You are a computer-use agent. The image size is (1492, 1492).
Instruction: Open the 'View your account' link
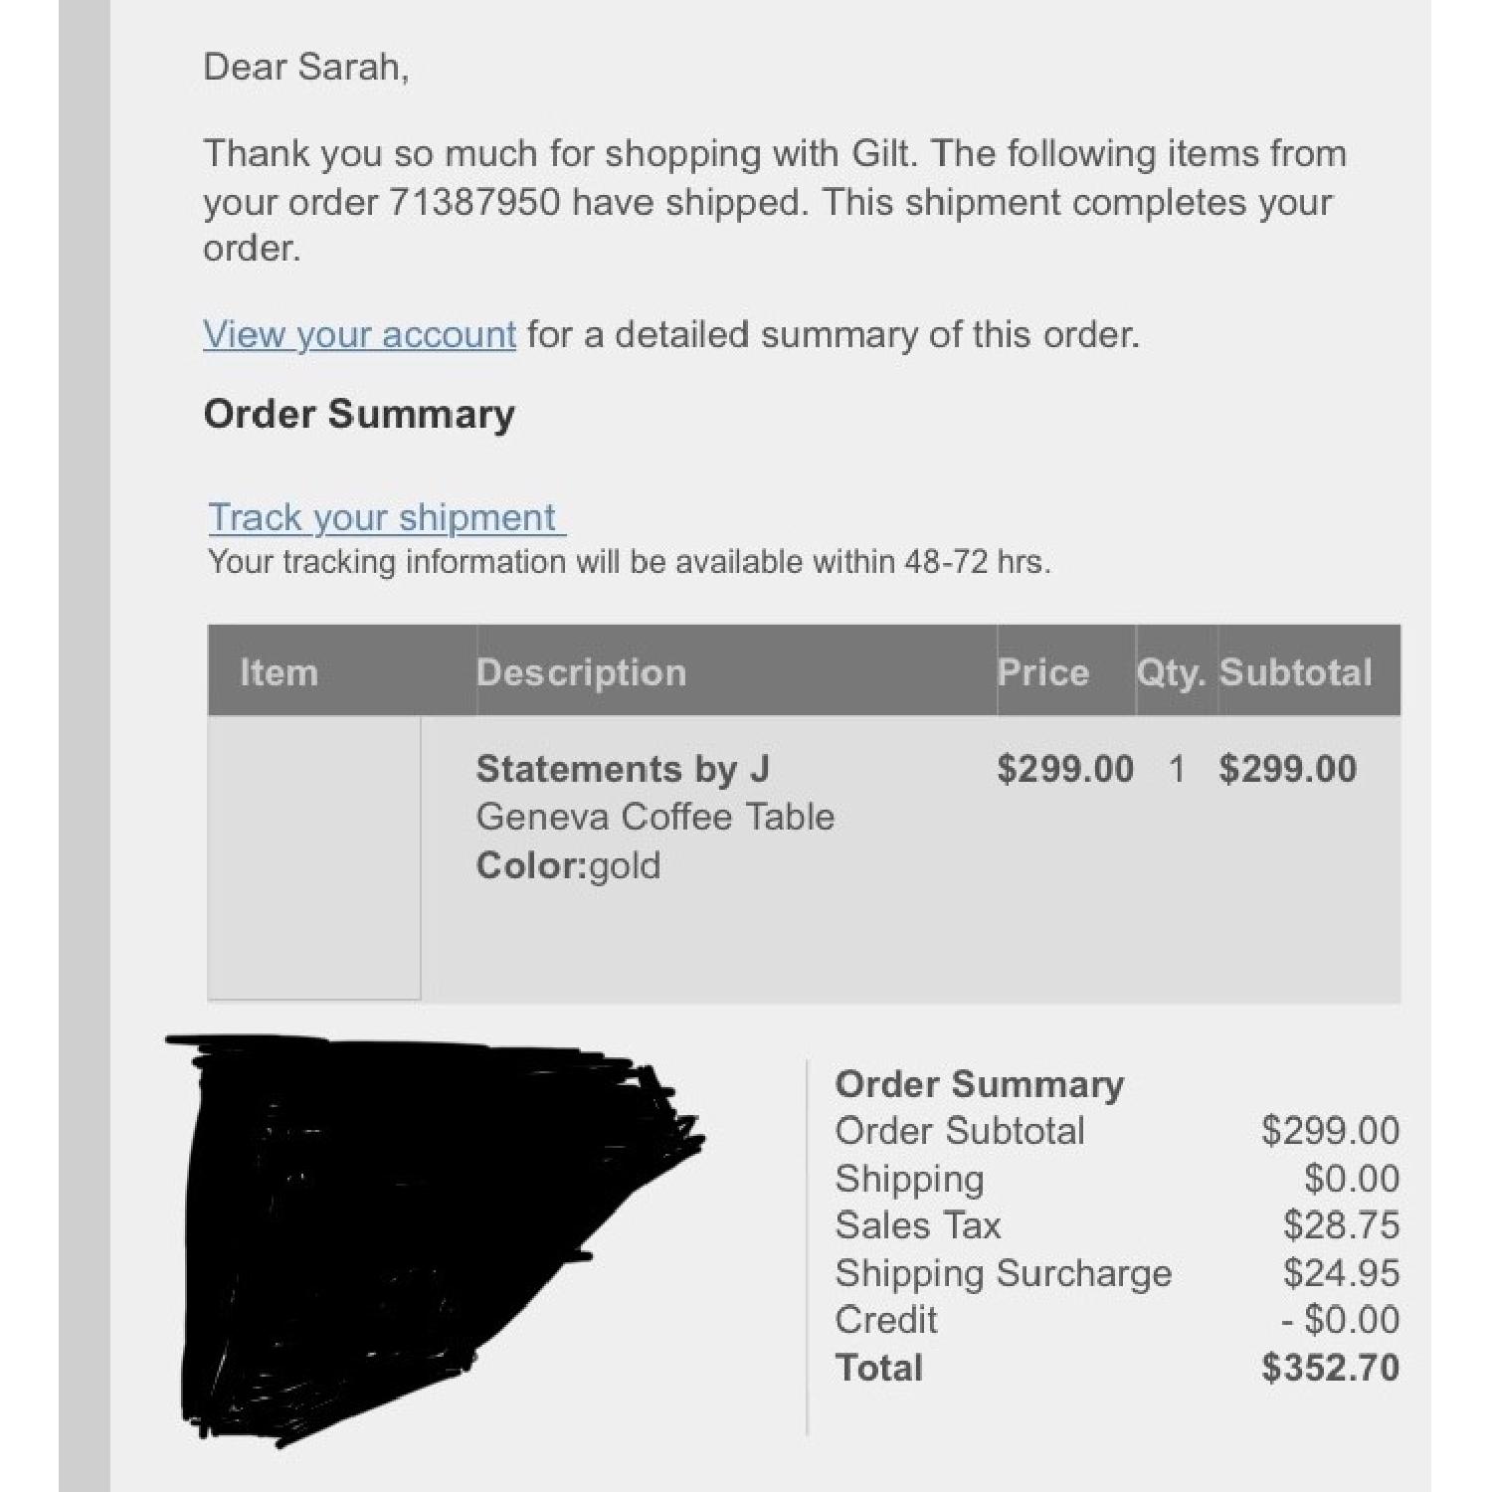[x=359, y=335]
